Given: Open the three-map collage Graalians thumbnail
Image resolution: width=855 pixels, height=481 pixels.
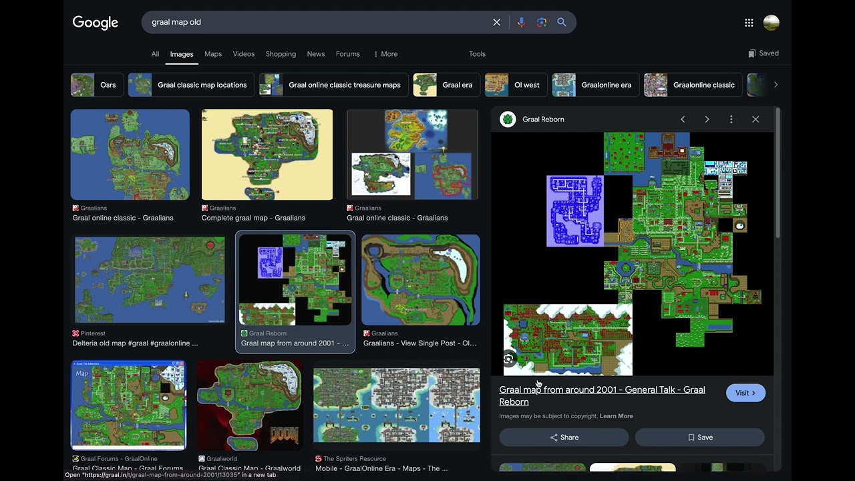Looking at the screenshot, I should pos(413,154).
